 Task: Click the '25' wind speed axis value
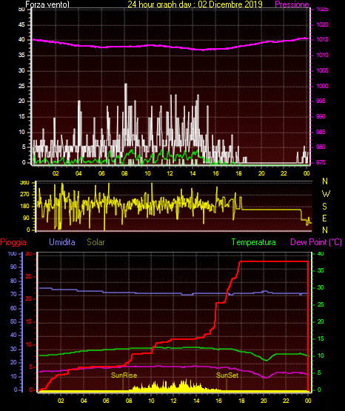pos(21,86)
